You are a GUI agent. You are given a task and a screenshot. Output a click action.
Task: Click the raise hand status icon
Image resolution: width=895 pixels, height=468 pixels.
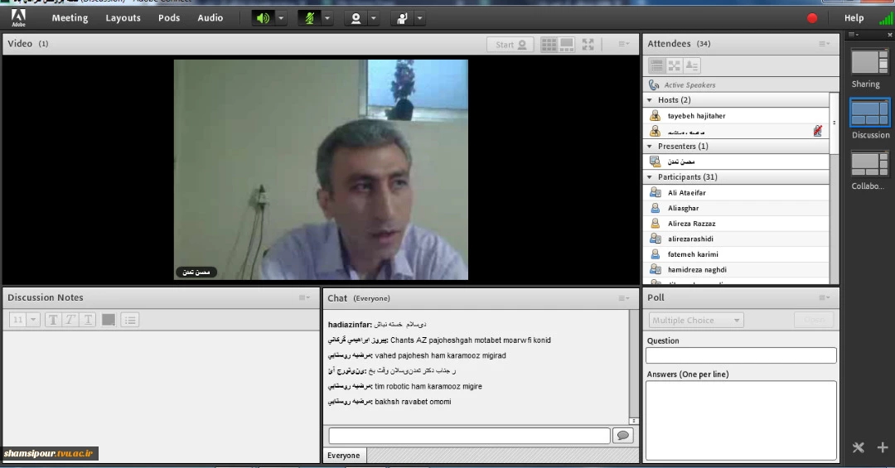pyautogui.click(x=402, y=18)
